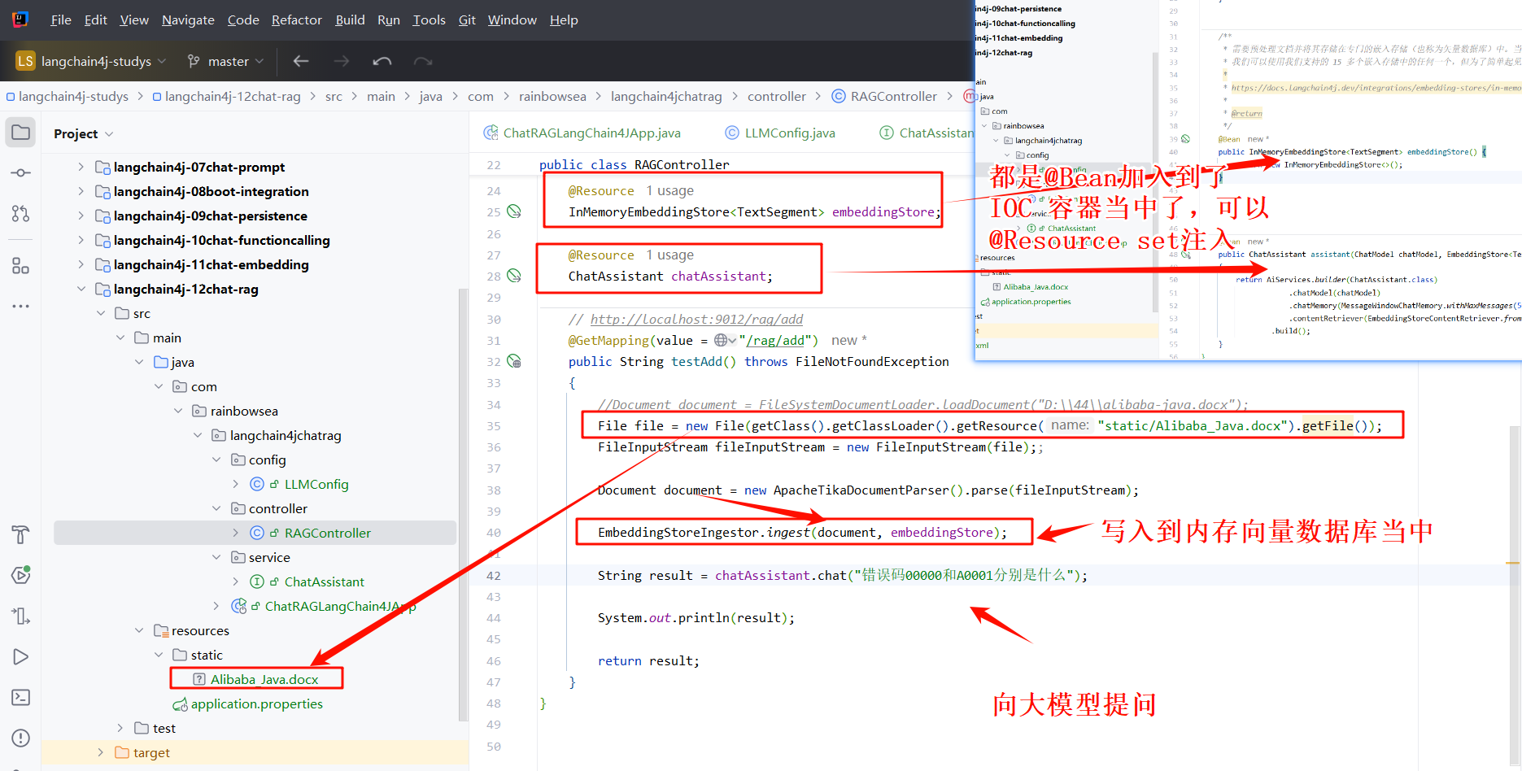Collapse the langchain4j-12chat-rag module

click(81, 289)
